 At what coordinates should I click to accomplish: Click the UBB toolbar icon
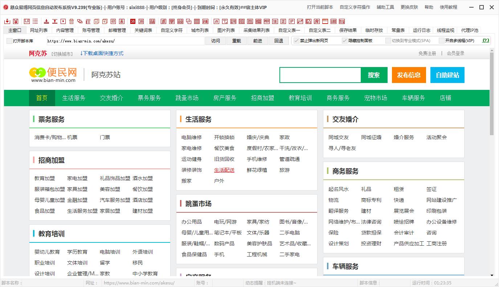[x=334, y=21]
